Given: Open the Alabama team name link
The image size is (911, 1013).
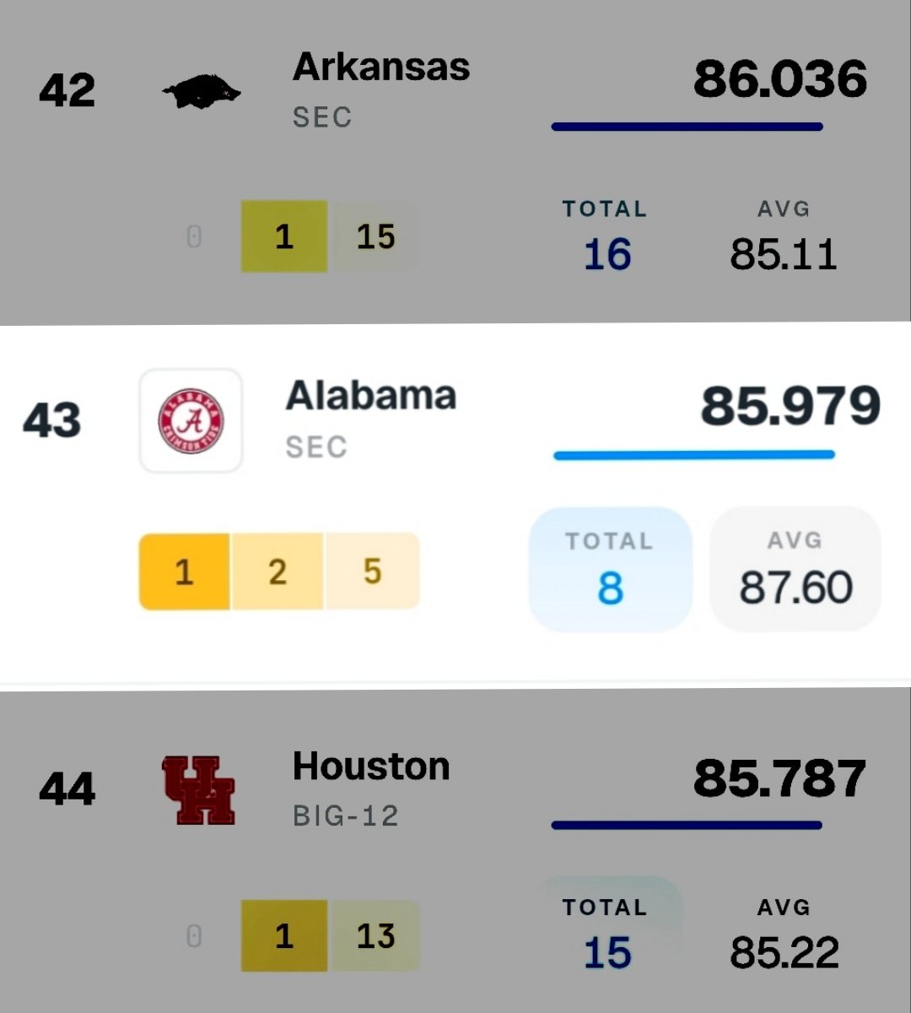Looking at the screenshot, I should coord(371,396).
